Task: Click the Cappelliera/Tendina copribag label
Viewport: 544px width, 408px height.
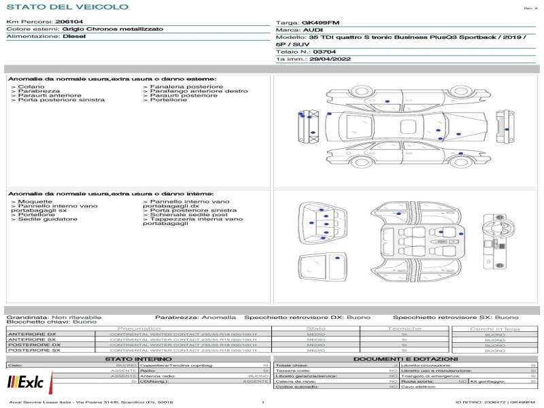Action: 176,365
